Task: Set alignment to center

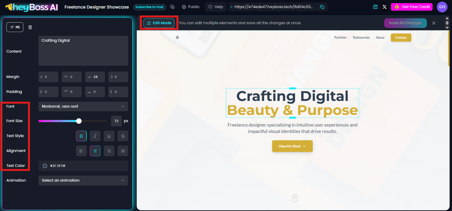Action: click(95, 151)
